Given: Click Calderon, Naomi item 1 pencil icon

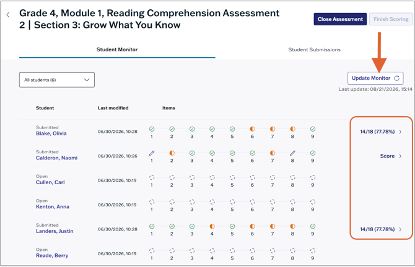Looking at the screenshot, I should coord(152,153).
